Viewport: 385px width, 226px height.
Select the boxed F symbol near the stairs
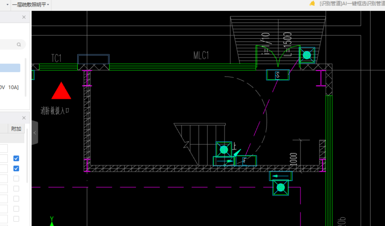246,161
